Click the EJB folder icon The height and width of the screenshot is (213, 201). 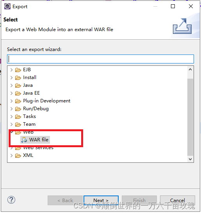[18, 70]
